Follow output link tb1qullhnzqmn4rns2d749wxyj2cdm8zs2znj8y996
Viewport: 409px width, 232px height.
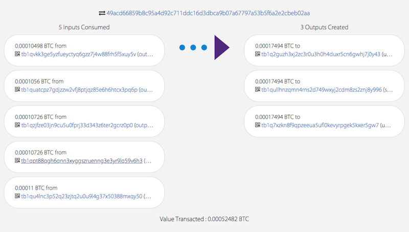[x=322, y=90]
